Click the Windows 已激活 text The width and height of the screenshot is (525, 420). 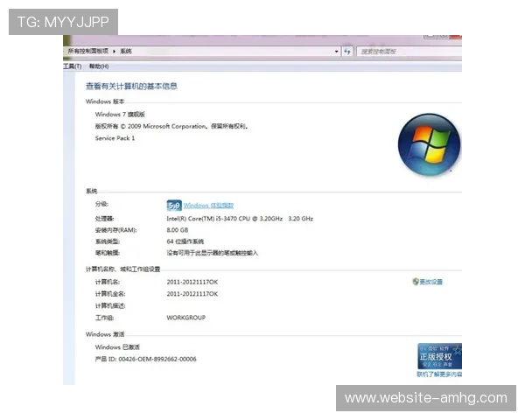[117, 347]
